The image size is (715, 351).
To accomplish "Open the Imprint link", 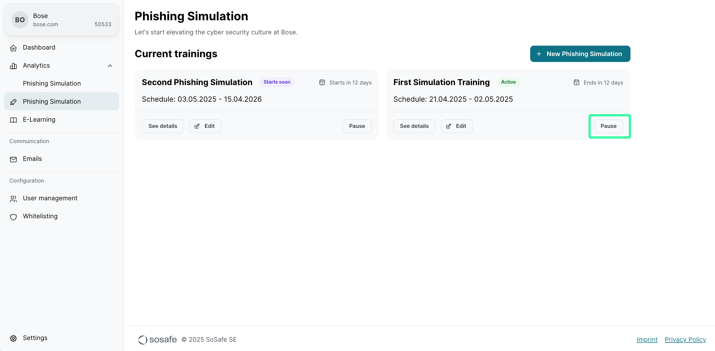I will [x=647, y=339].
